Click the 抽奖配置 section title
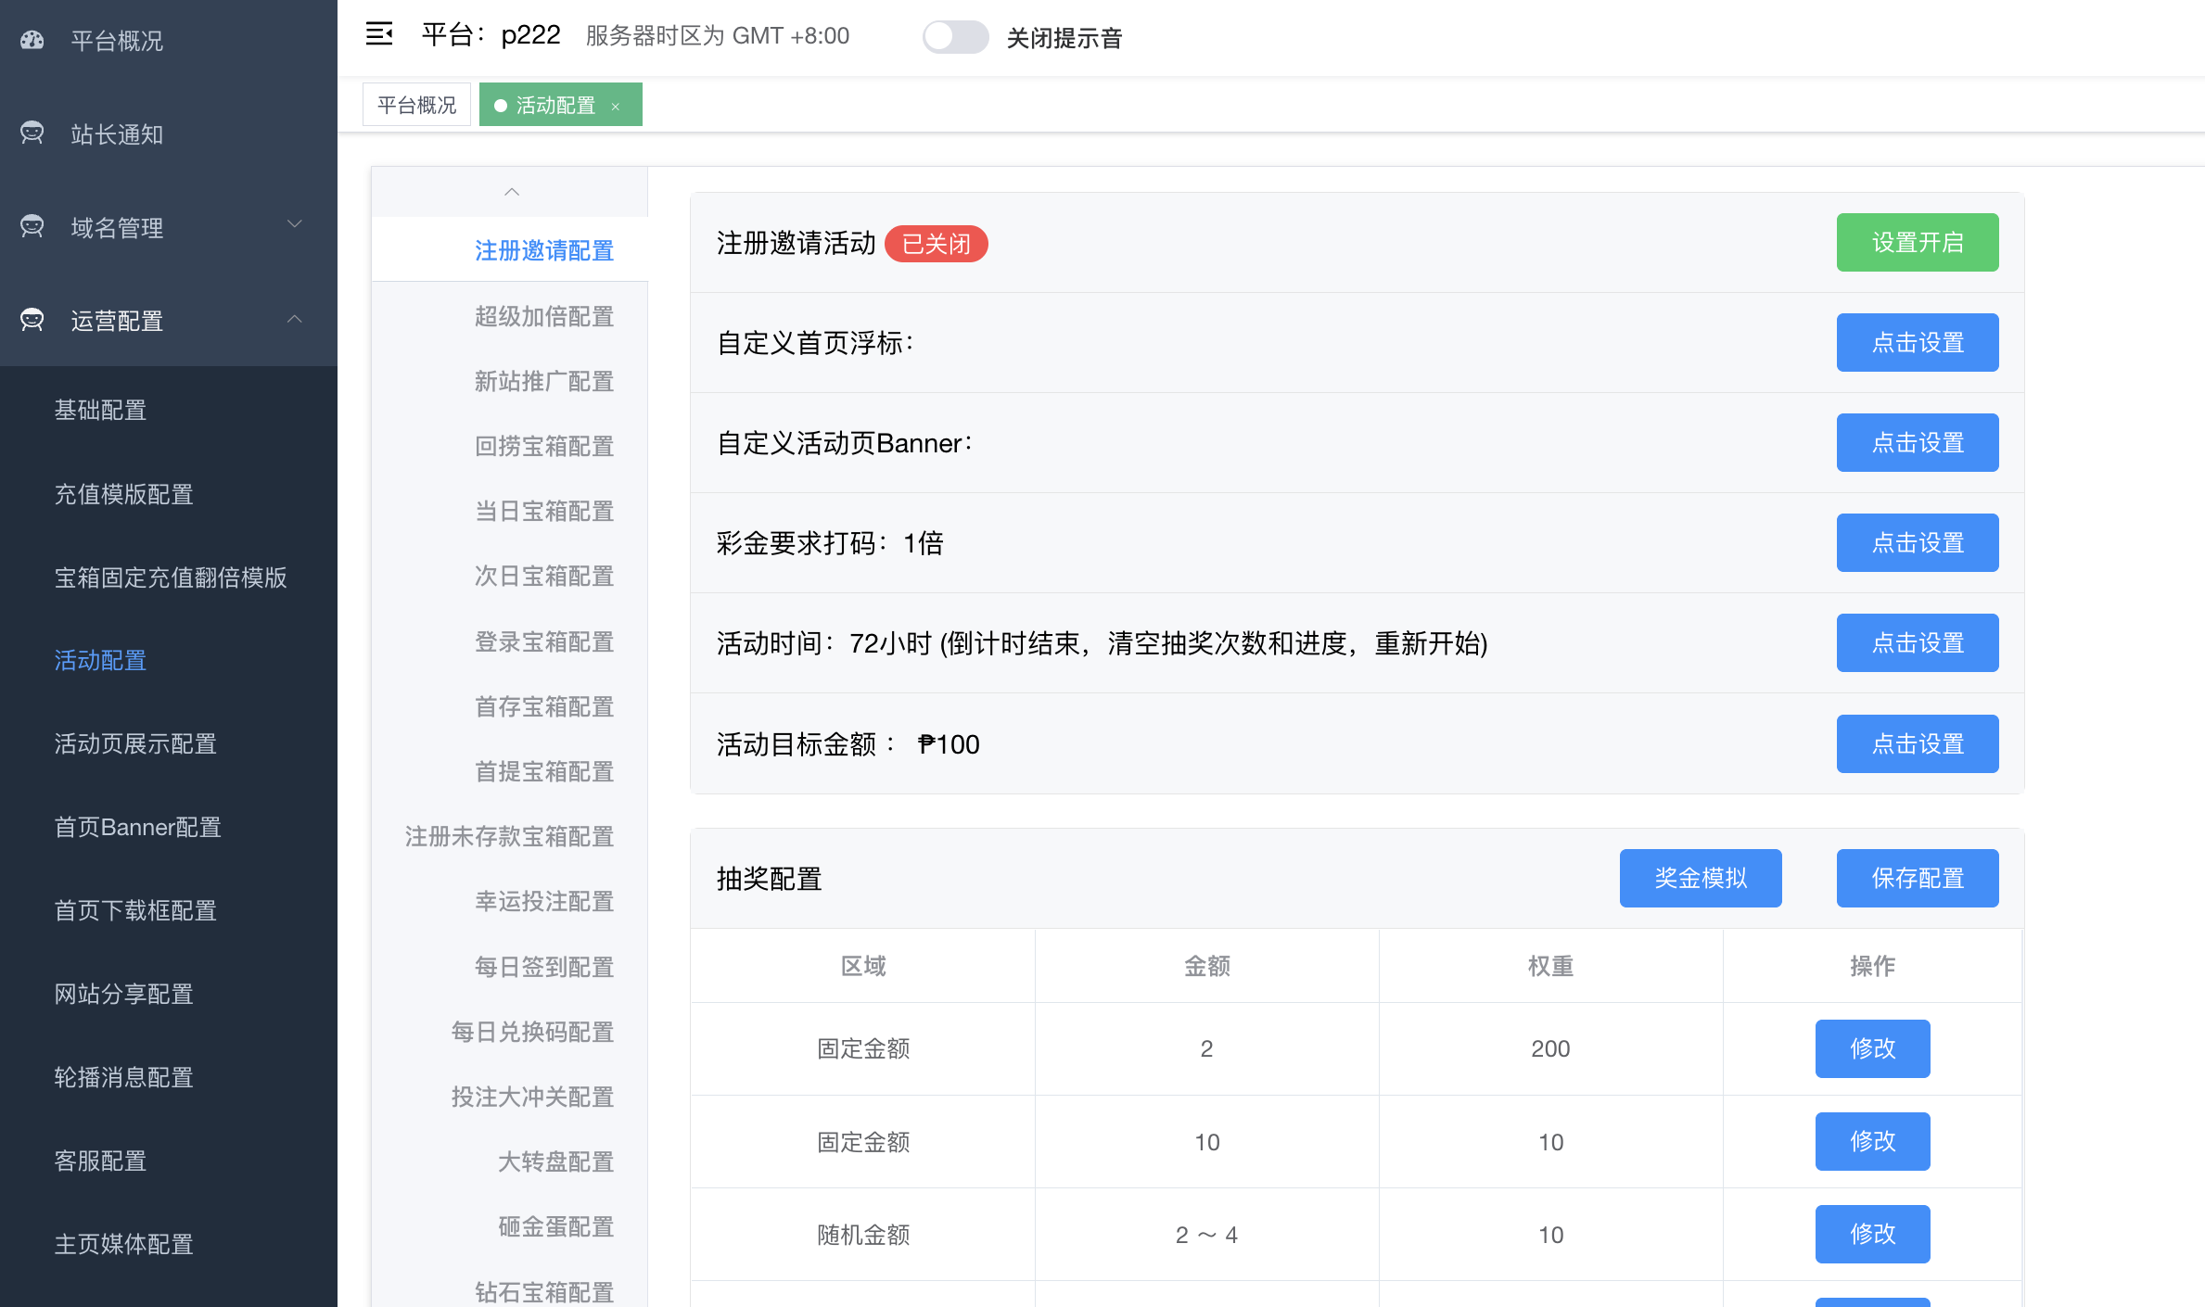Screen dimensions: 2205x1307 [770, 879]
